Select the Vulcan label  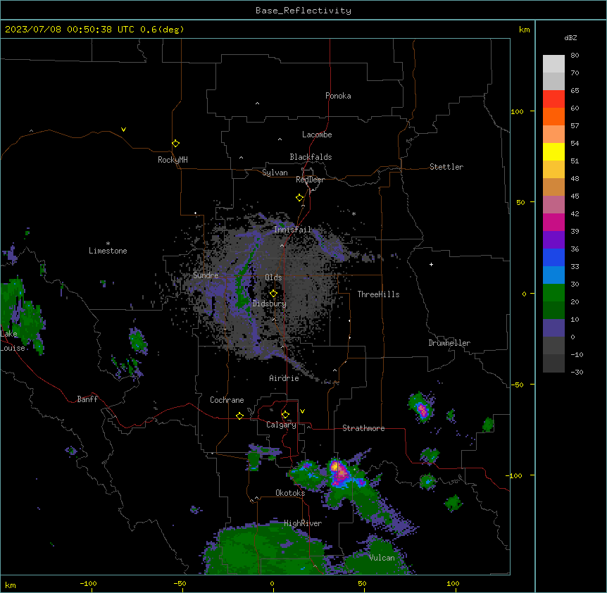point(382,558)
